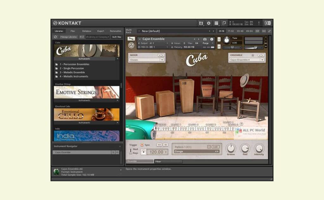Open the Cuba library options arrow
324x200 pixels.
pyautogui.click(x=117, y=59)
